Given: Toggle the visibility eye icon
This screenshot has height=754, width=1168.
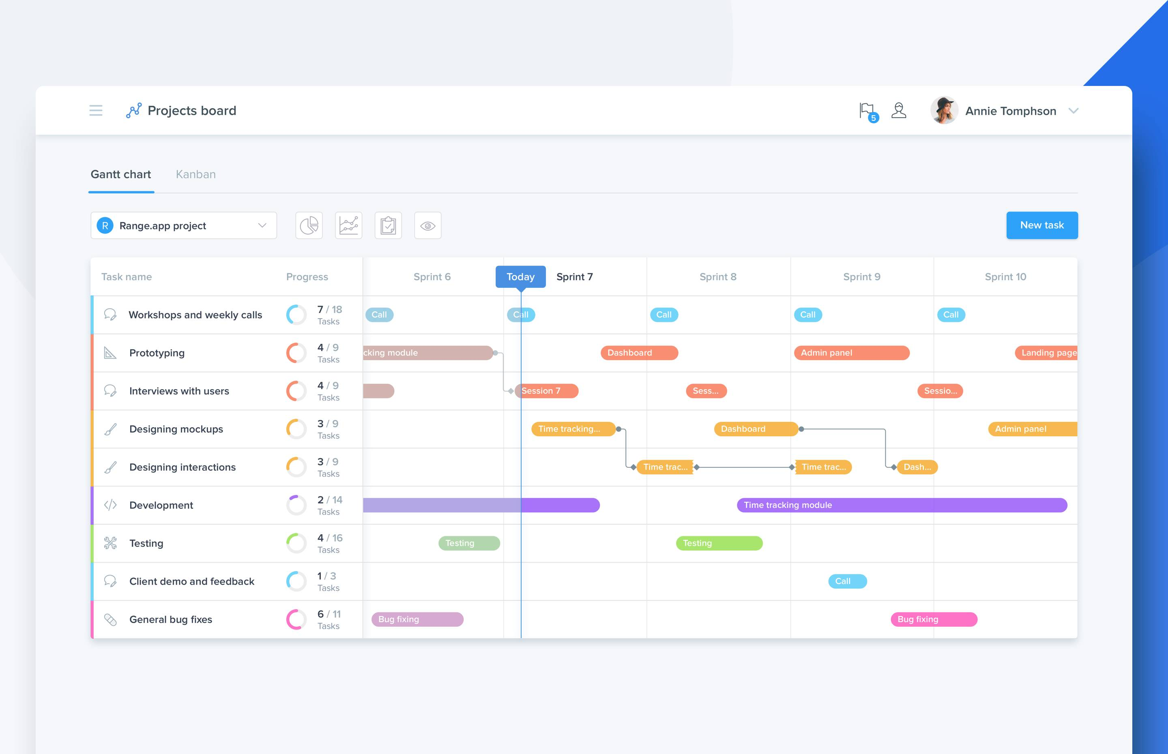Looking at the screenshot, I should [427, 225].
